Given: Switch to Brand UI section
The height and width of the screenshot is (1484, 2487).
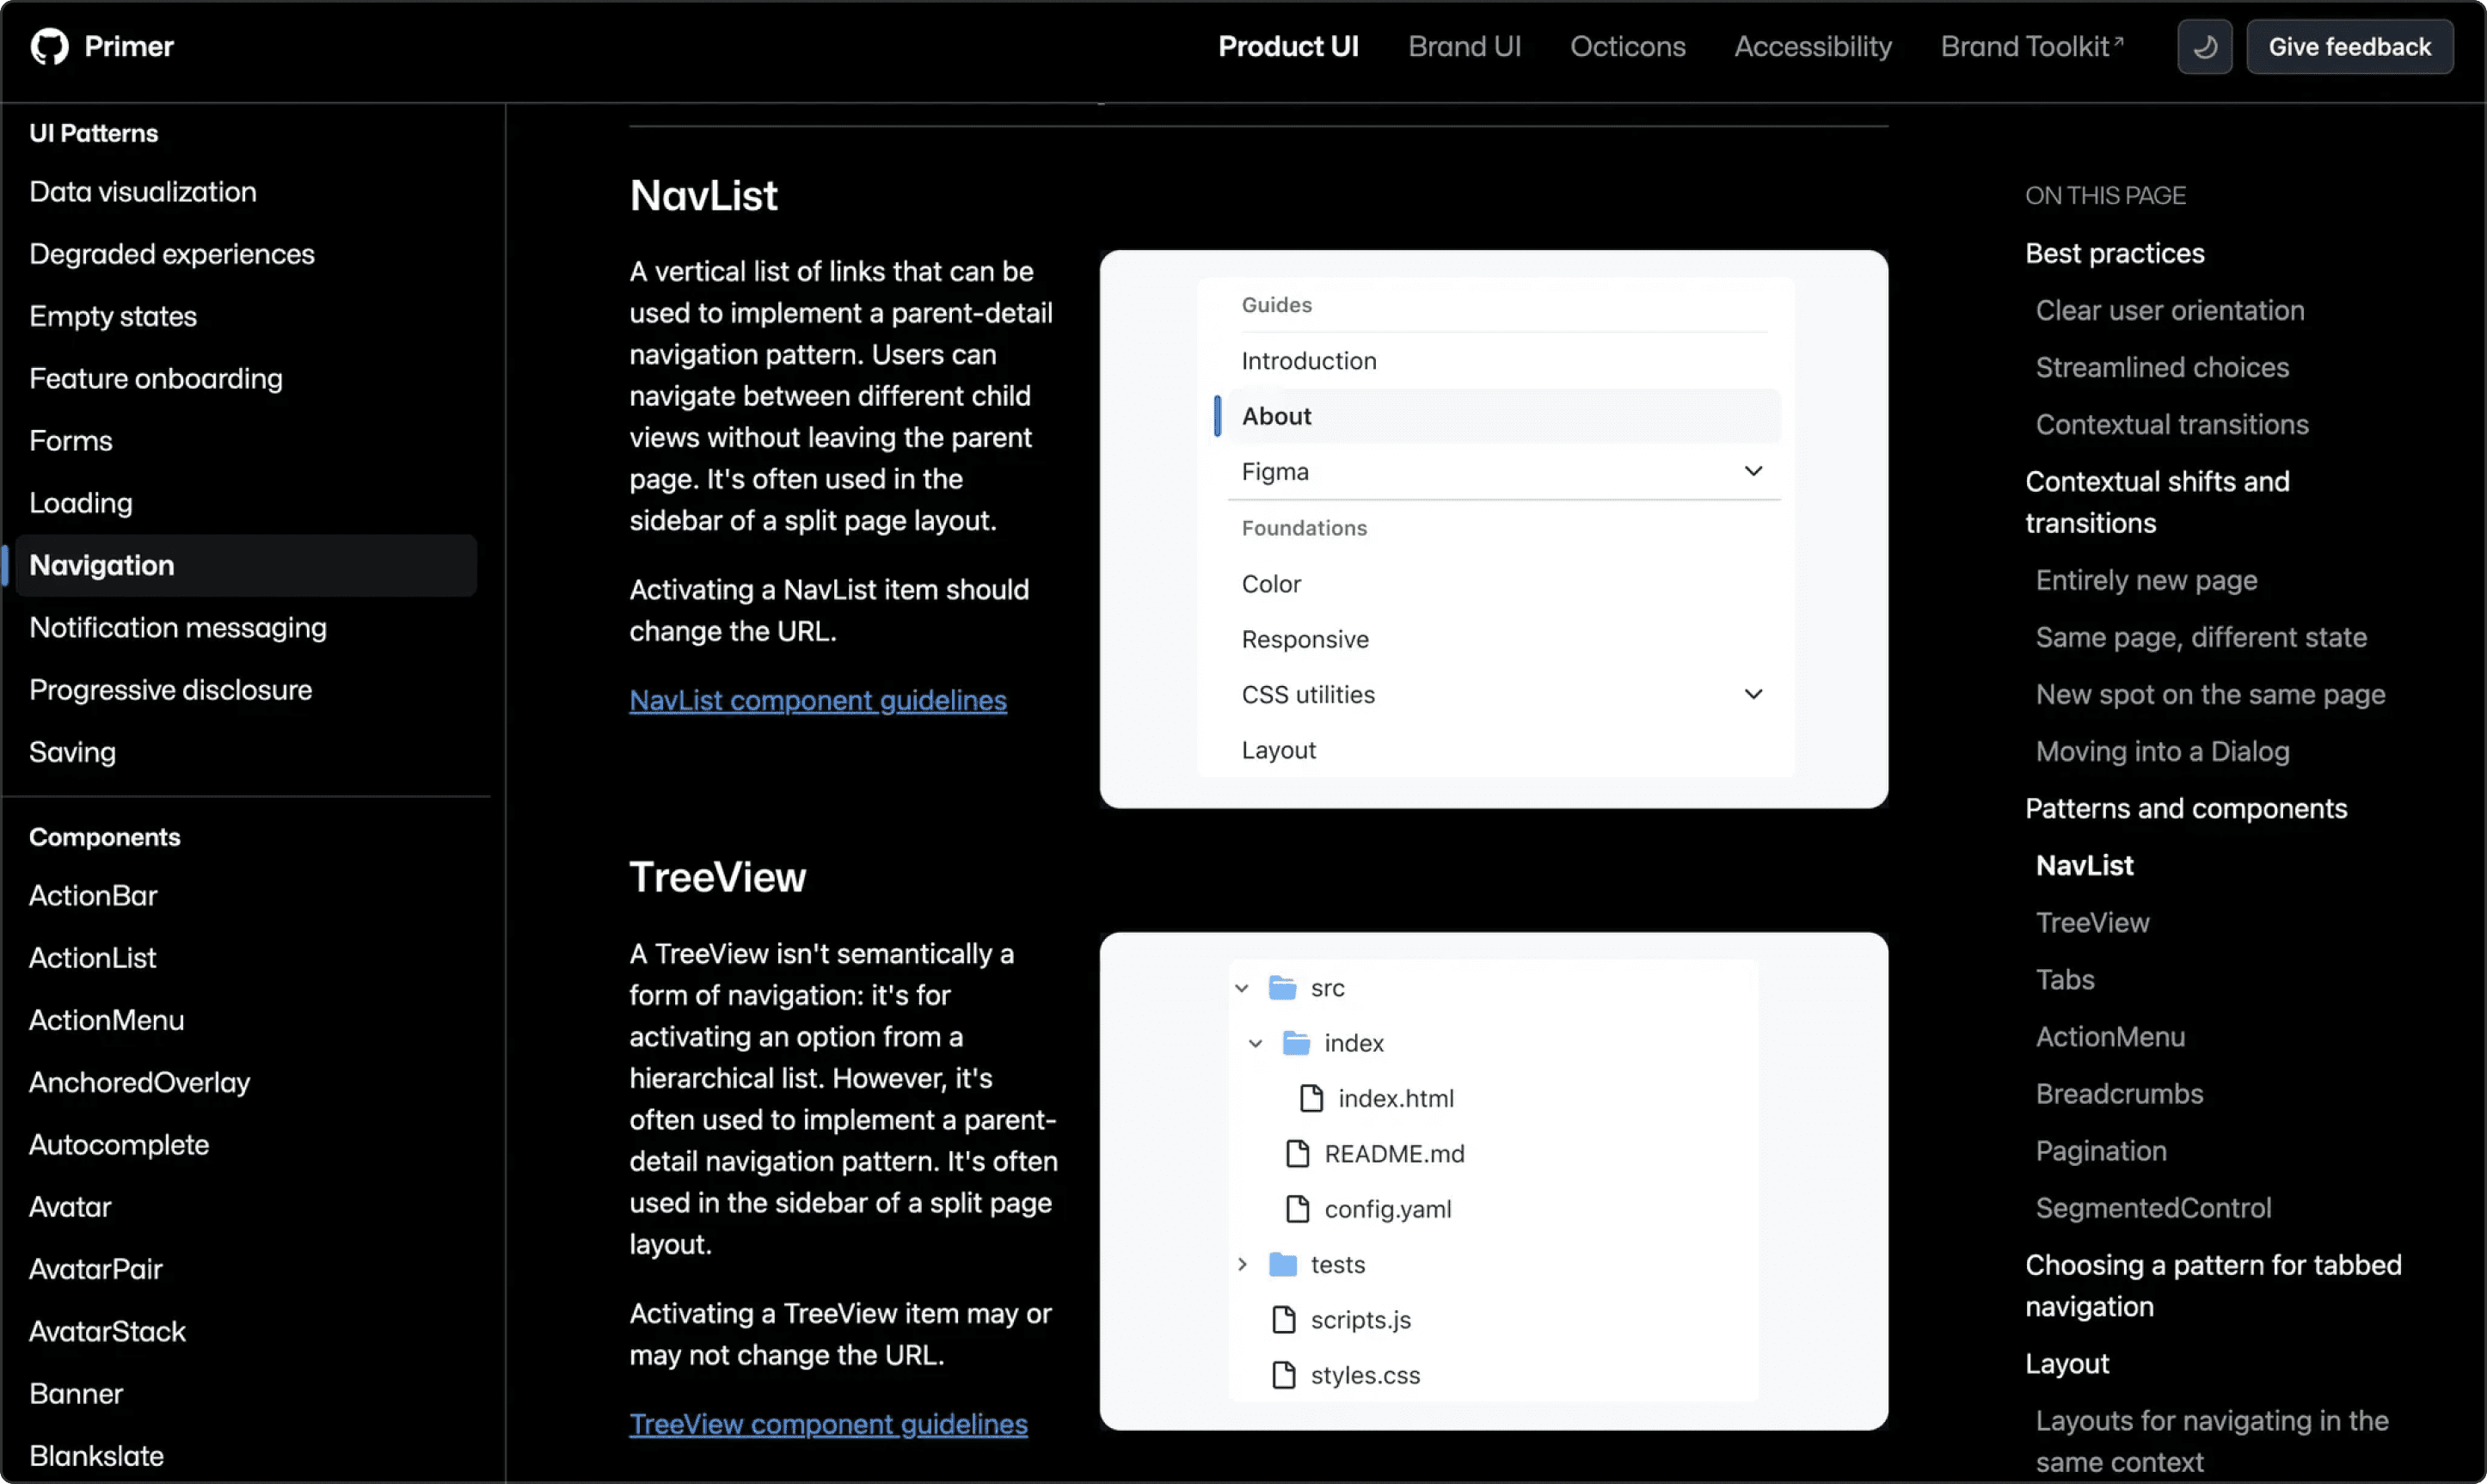Looking at the screenshot, I should pos(1464,47).
